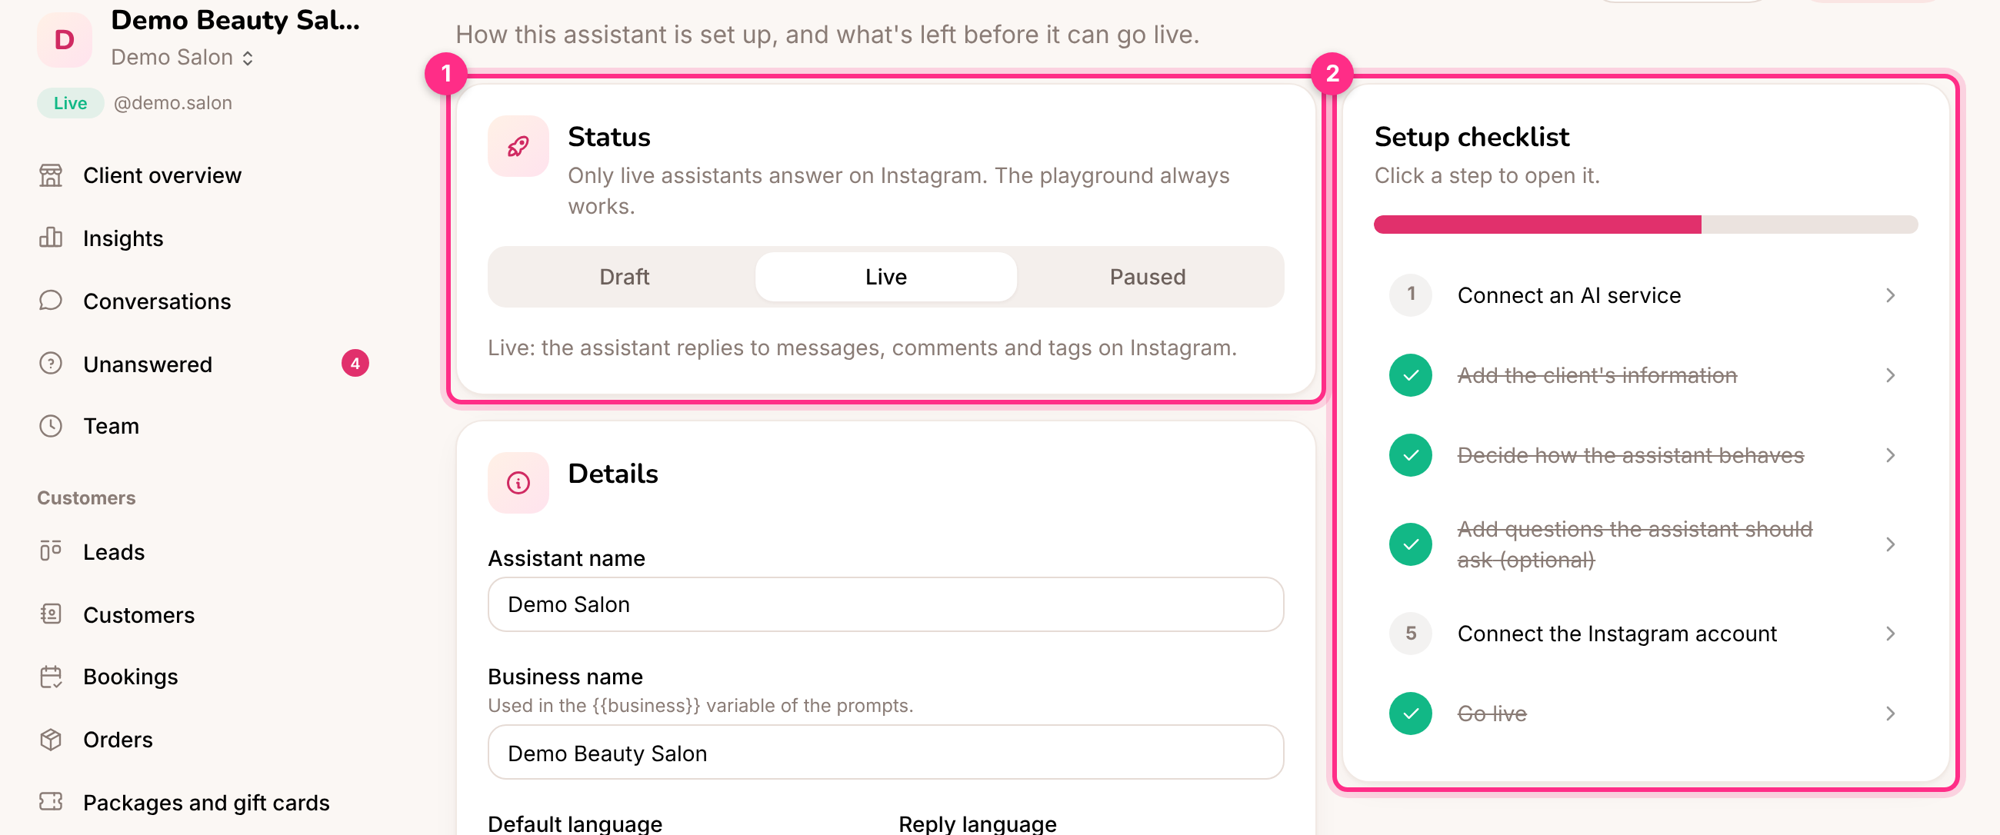Open Conversations in sidebar

click(x=203, y=301)
